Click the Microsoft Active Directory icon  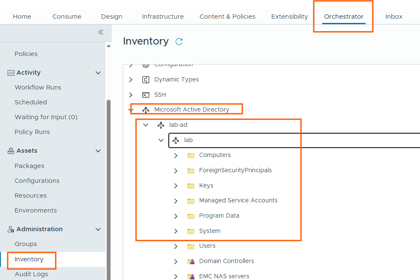pyautogui.click(x=146, y=110)
